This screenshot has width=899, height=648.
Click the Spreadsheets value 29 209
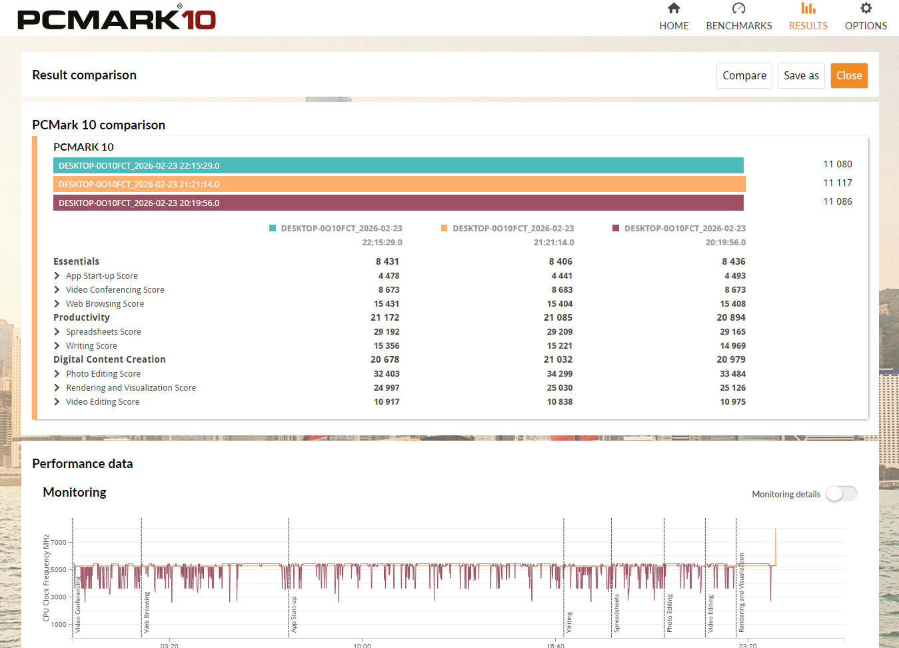tap(560, 332)
